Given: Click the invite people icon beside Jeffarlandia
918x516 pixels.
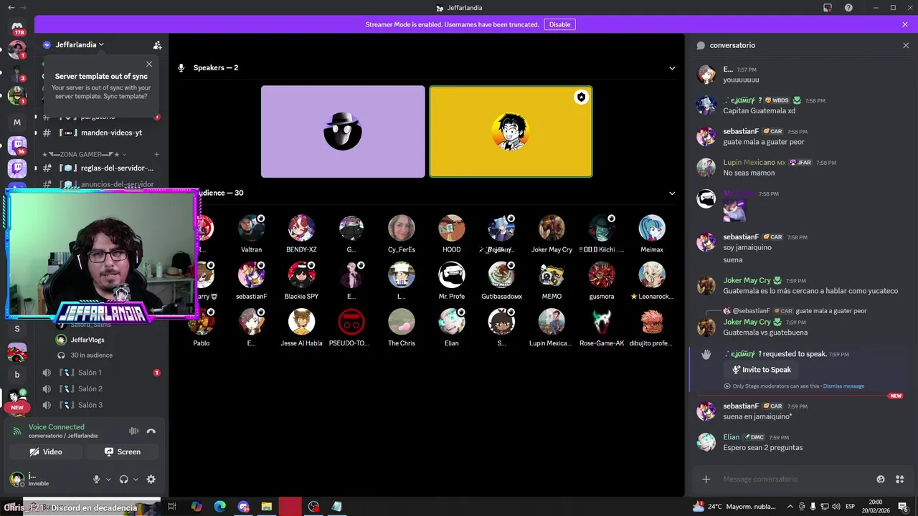Looking at the screenshot, I should (x=157, y=44).
